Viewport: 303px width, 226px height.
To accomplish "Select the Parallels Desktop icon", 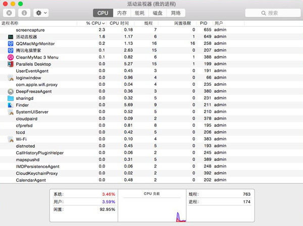I will click(x=11, y=64).
